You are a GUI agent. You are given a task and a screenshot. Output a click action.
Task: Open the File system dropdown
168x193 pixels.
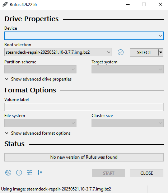40,123
